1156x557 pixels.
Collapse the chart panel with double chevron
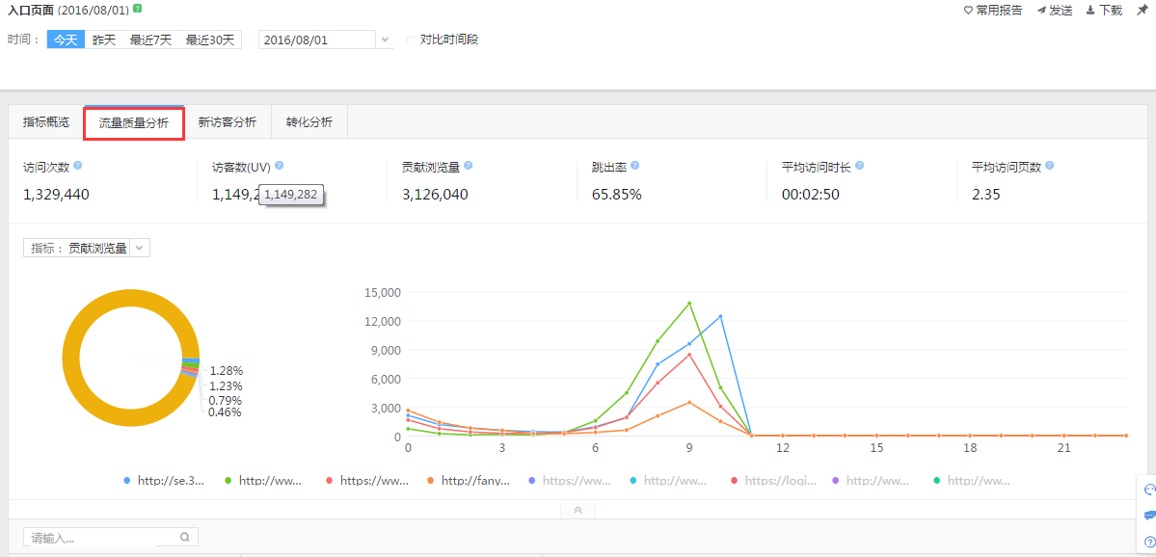pyautogui.click(x=578, y=510)
